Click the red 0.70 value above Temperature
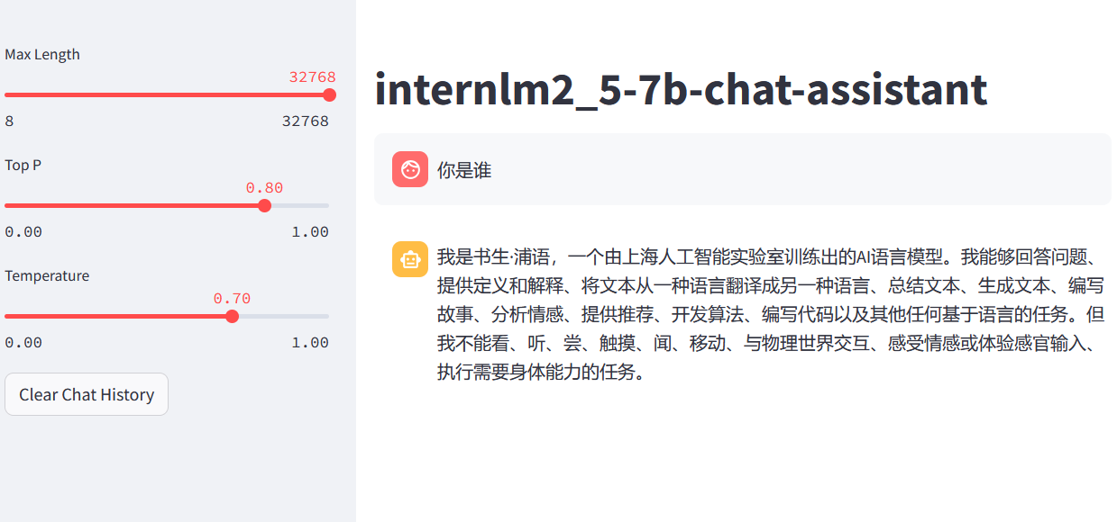Image resolution: width=1117 pixels, height=522 pixels. tap(232, 299)
